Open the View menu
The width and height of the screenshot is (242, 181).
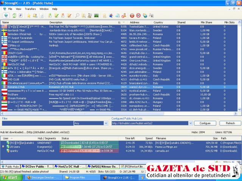(19, 9)
